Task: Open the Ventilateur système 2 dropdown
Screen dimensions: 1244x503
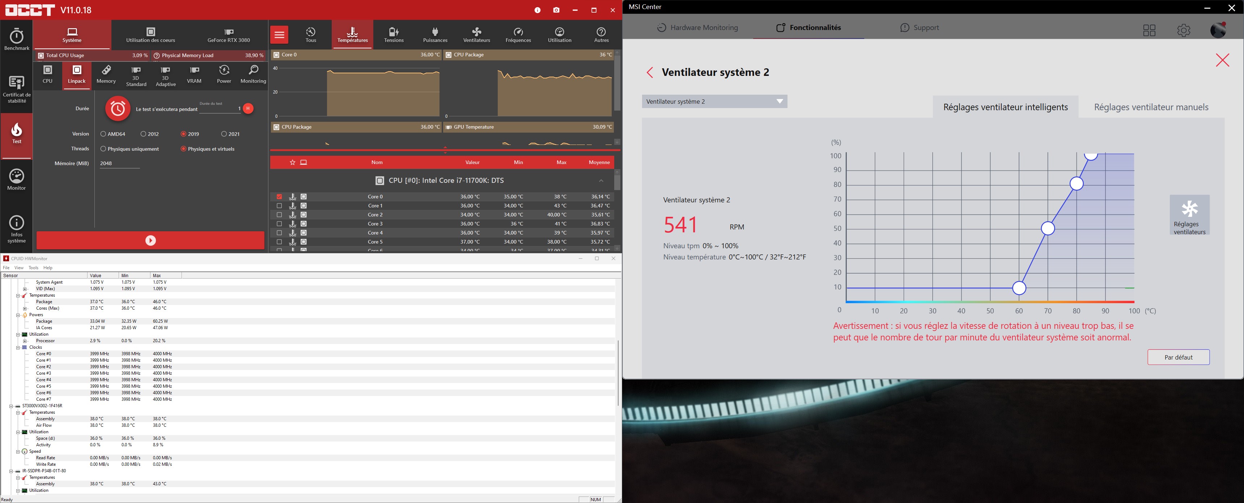Action: coord(714,101)
